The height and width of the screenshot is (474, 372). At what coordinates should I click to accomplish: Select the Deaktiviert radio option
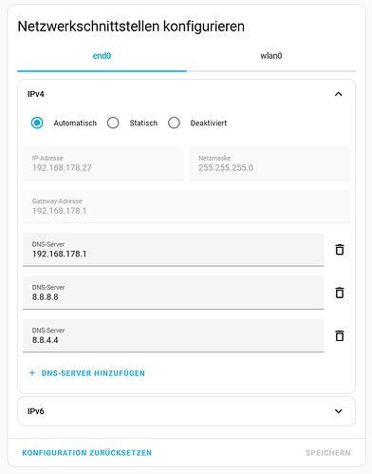(x=174, y=123)
